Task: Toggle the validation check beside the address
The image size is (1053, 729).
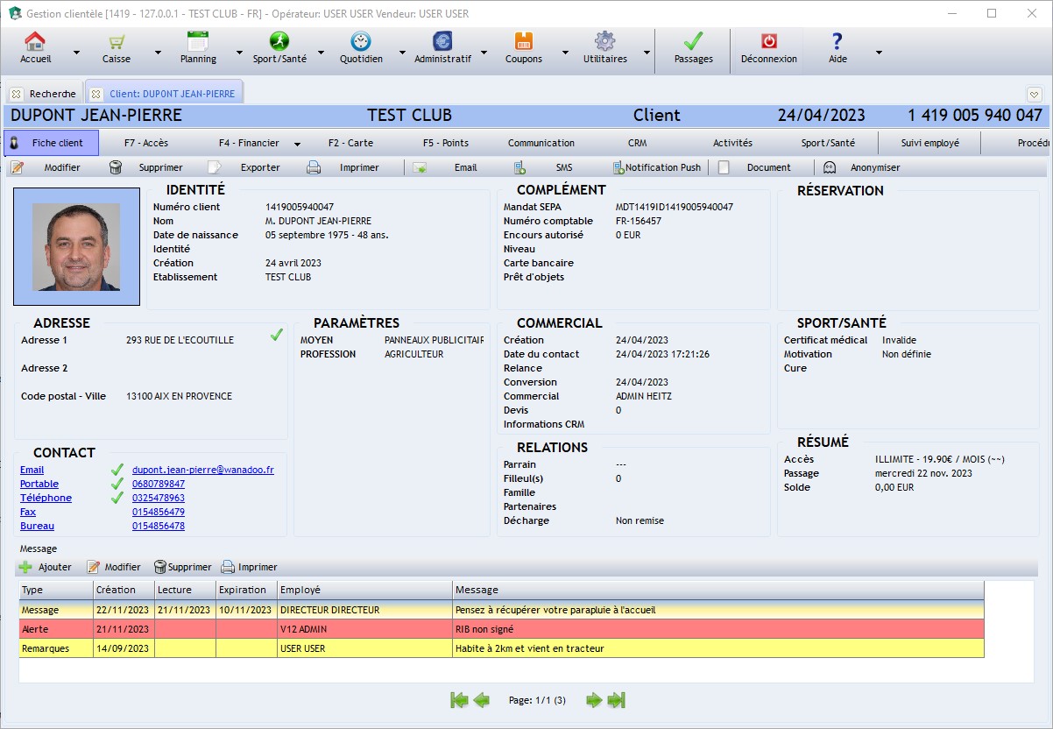Action: click(278, 336)
